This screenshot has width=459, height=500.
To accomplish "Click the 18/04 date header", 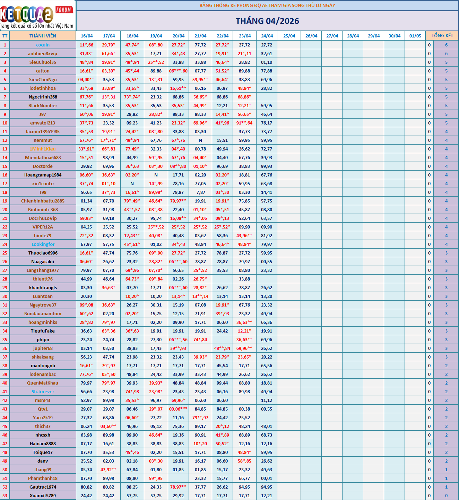I will (132, 36).
